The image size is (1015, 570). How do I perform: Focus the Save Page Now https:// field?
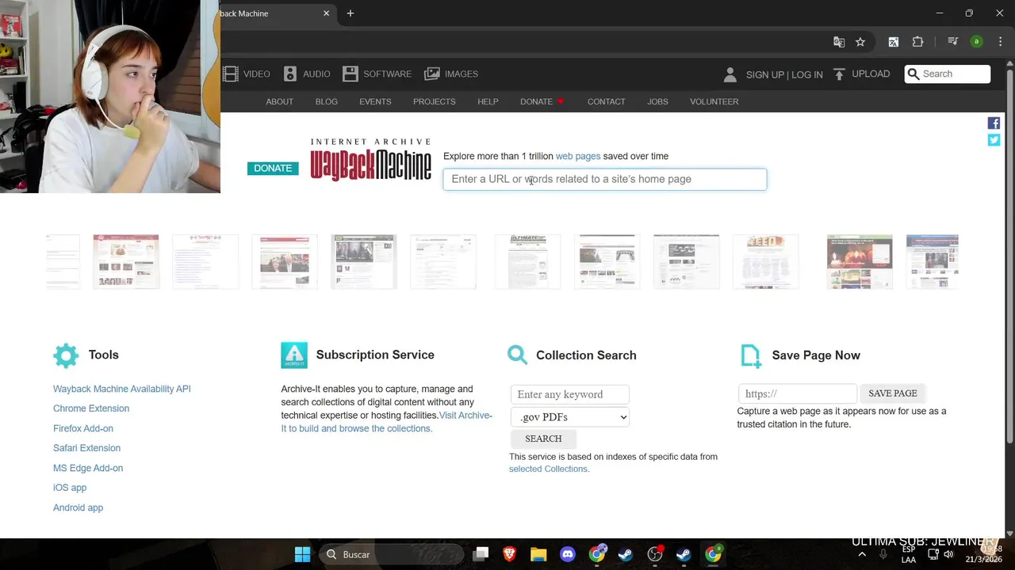click(798, 393)
